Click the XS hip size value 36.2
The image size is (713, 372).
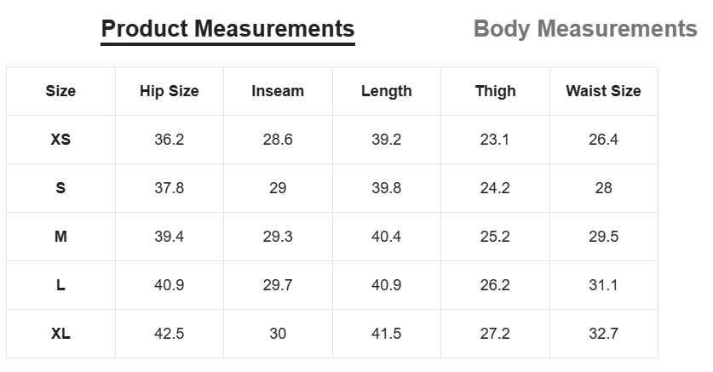point(170,140)
